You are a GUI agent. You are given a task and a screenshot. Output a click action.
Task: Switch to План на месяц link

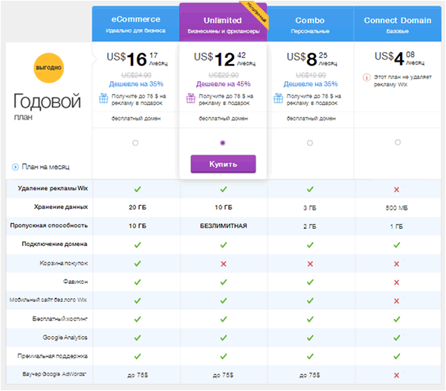45,167
